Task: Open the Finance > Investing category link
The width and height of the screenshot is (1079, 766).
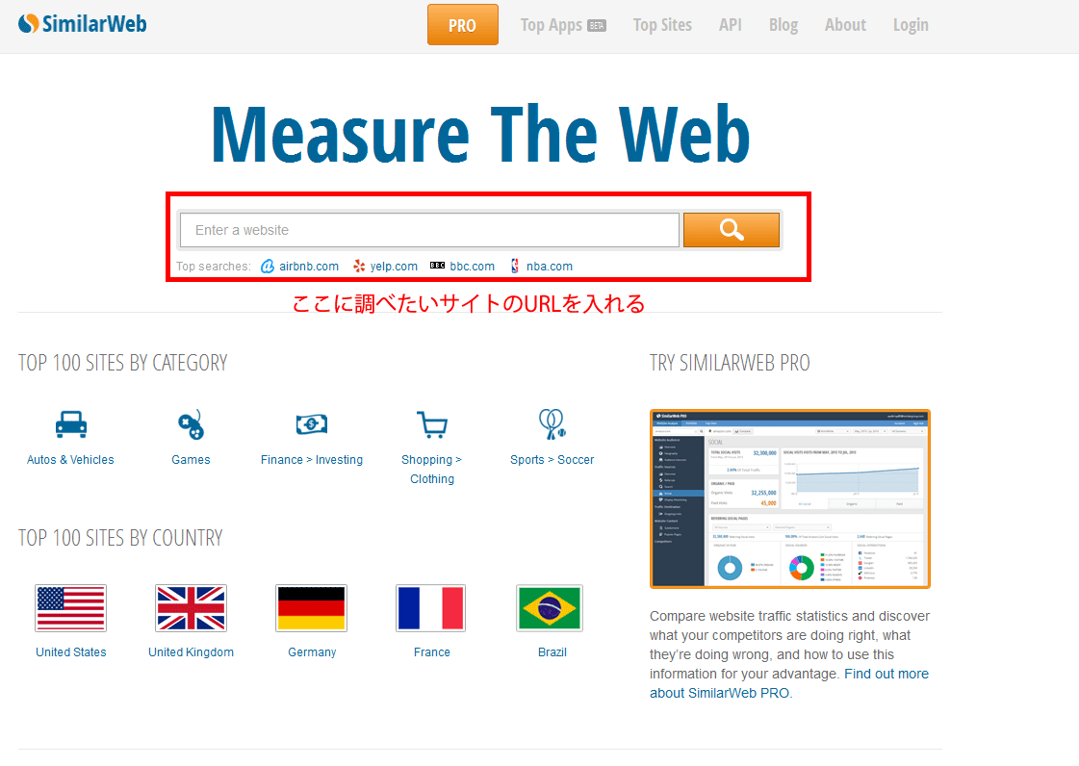Action: [312, 460]
